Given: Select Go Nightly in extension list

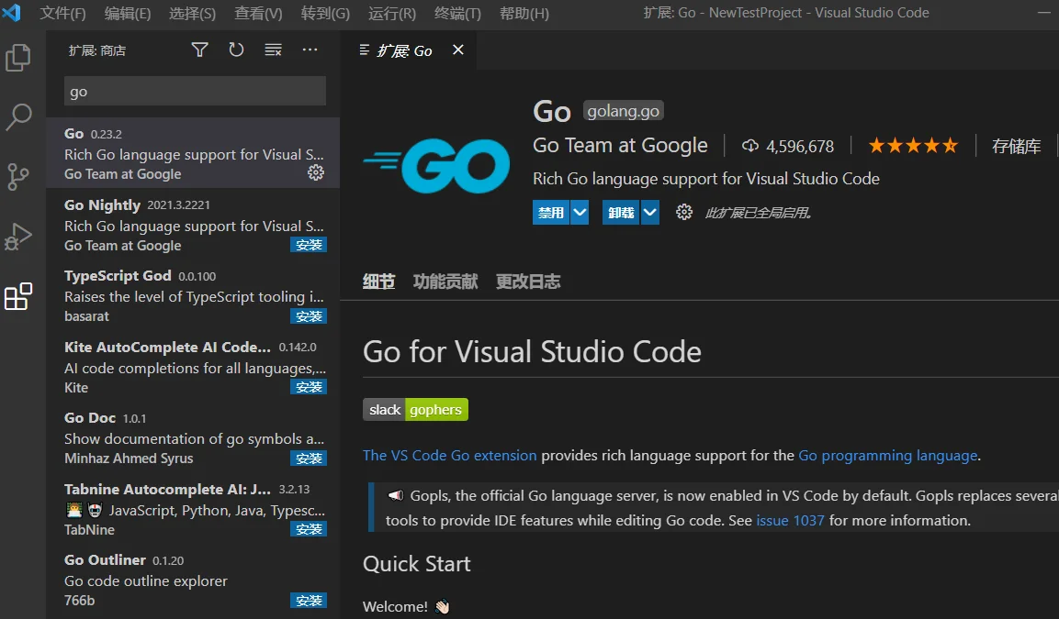Looking at the screenshot, I should (193, 225).
